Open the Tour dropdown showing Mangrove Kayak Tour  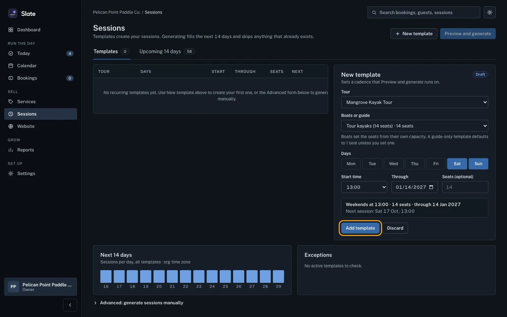pos(415,102)
